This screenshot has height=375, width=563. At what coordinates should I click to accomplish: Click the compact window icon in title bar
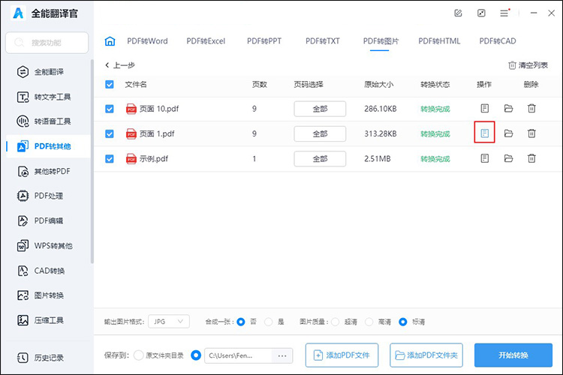tap(481, 13)
